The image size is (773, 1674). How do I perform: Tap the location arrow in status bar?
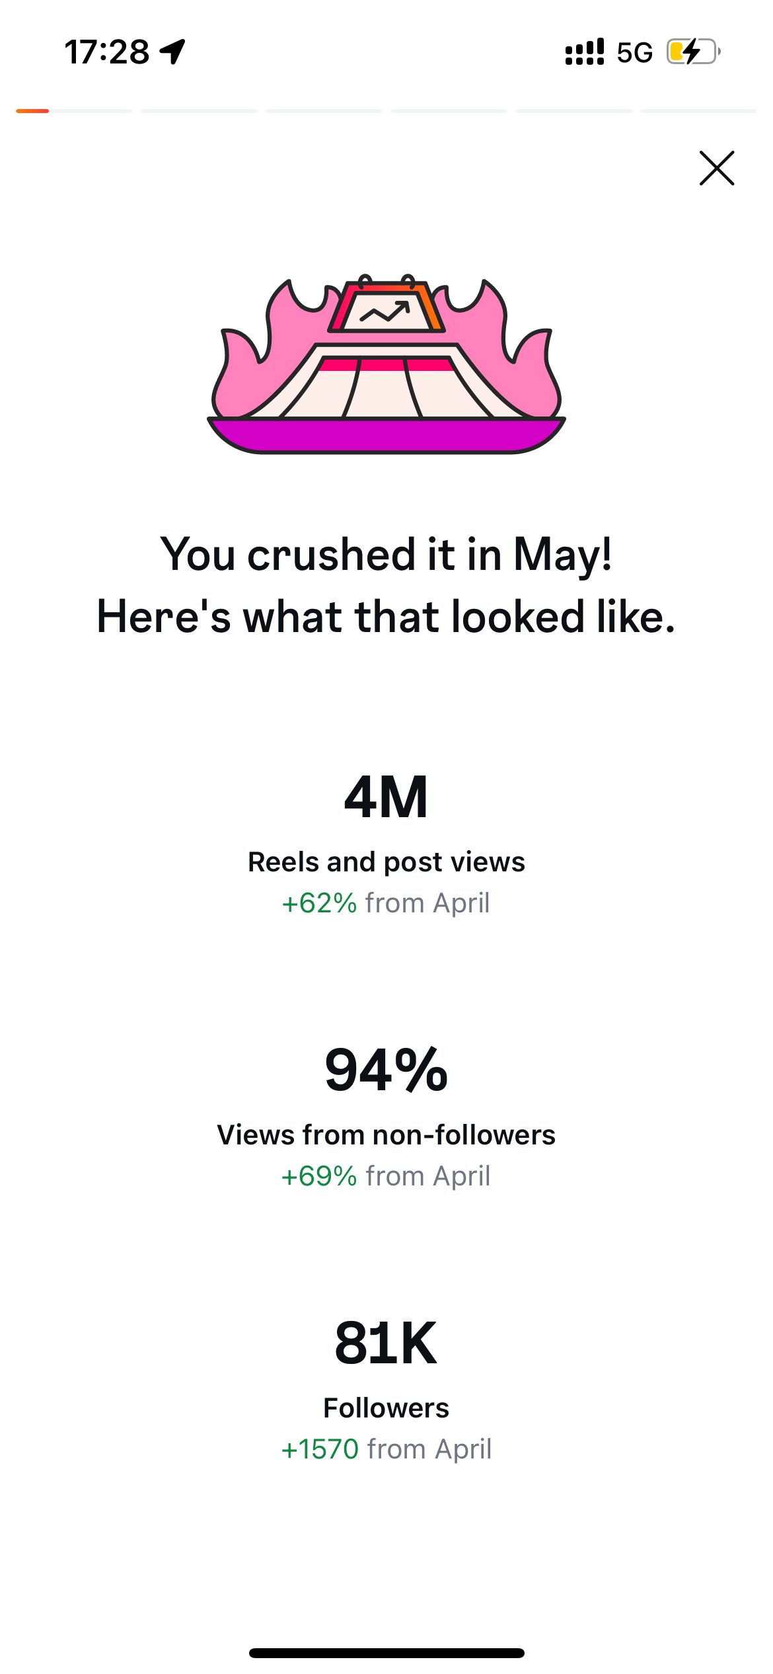173,52
